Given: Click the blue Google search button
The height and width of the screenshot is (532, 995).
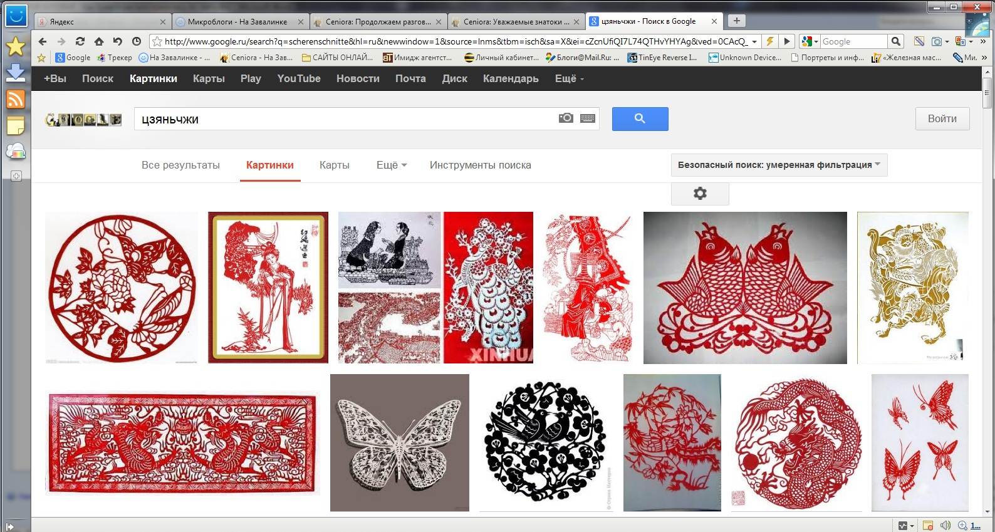Looking at the screenshot, I should coord(640,118).
